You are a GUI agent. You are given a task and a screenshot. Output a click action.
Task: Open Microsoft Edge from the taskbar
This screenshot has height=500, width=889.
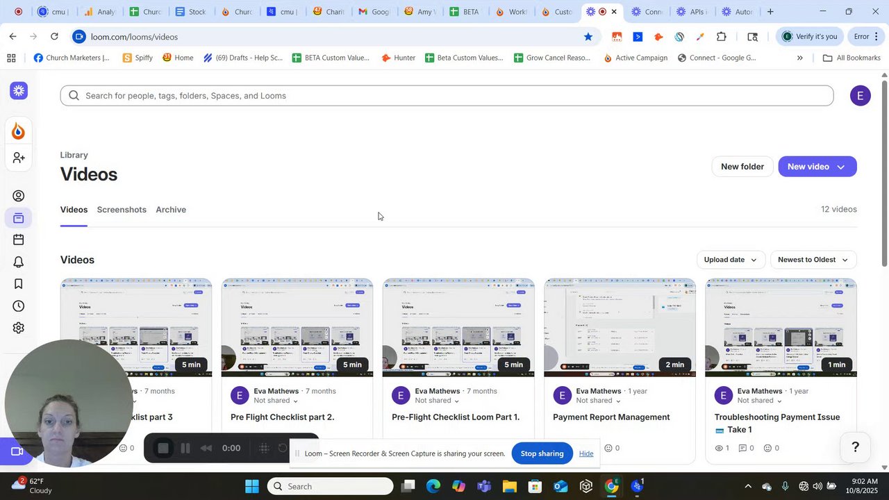[x=433, y=487]
